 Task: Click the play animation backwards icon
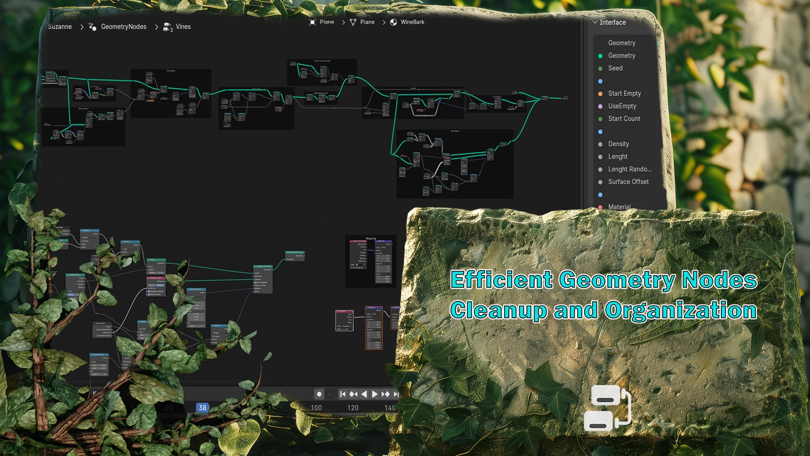[x=366, y=394]
